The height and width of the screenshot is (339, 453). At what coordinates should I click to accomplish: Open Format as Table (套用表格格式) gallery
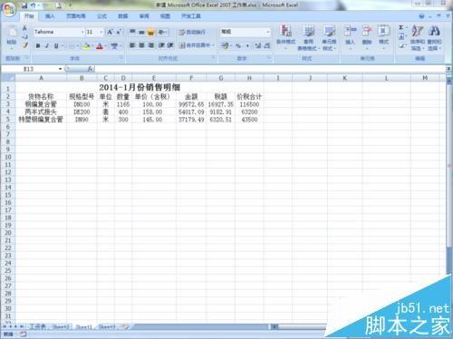pyautogui.click(x=308, y=37)
